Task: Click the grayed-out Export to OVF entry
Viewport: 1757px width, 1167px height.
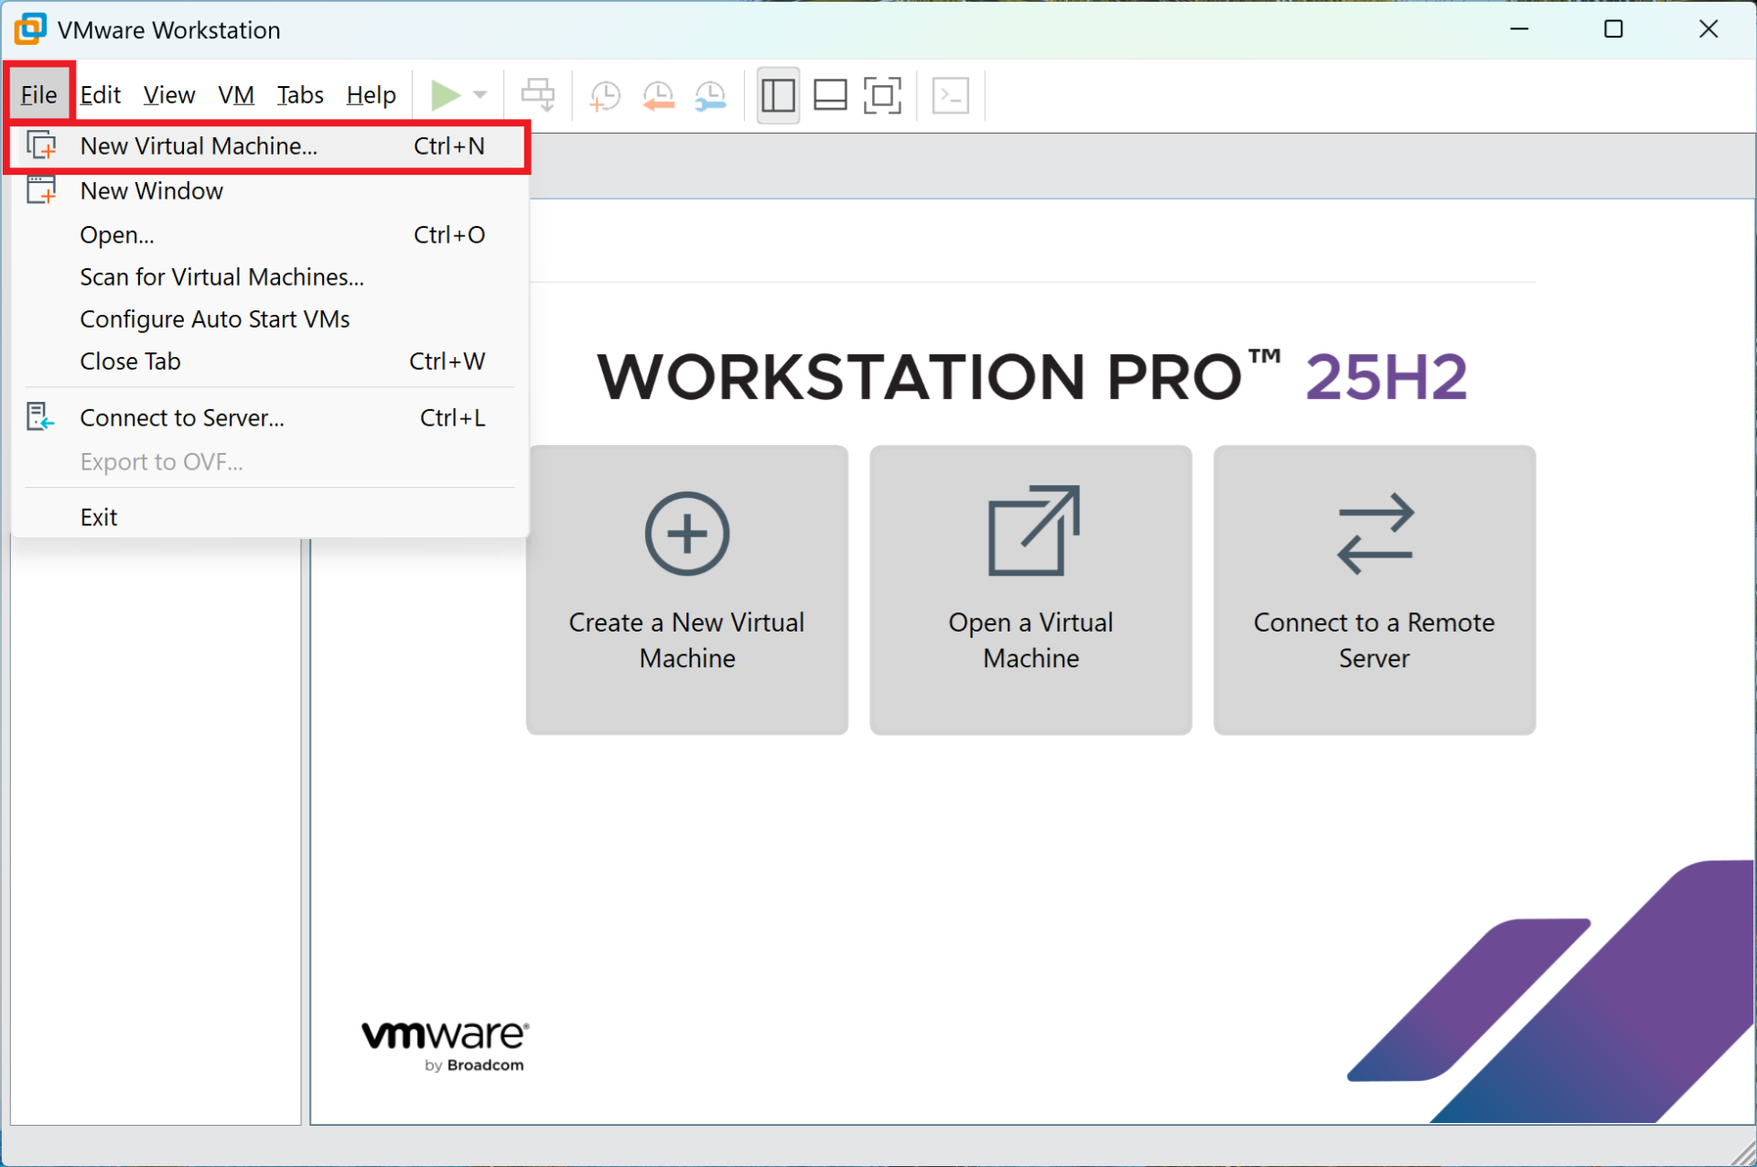Action: coord(161,461)
